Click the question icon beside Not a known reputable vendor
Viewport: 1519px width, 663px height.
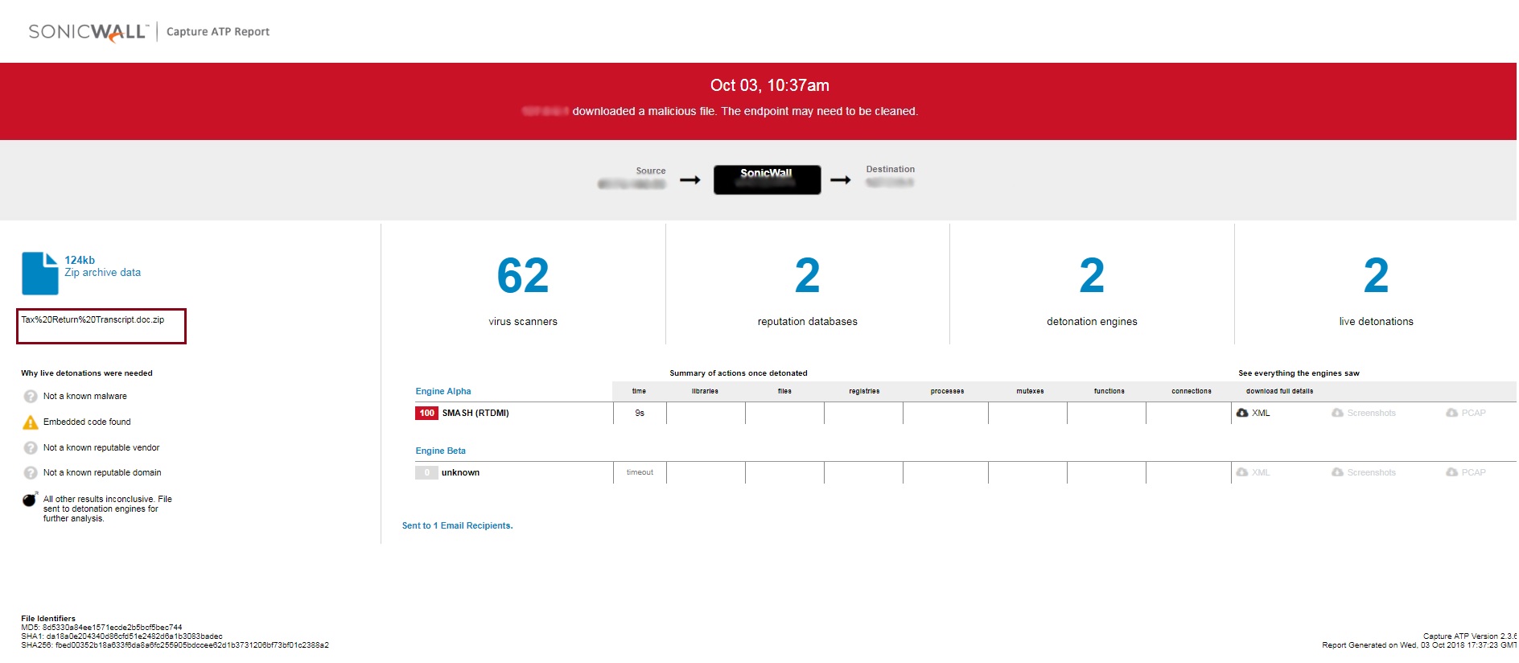pyautogui.click(x=31, y=448)
